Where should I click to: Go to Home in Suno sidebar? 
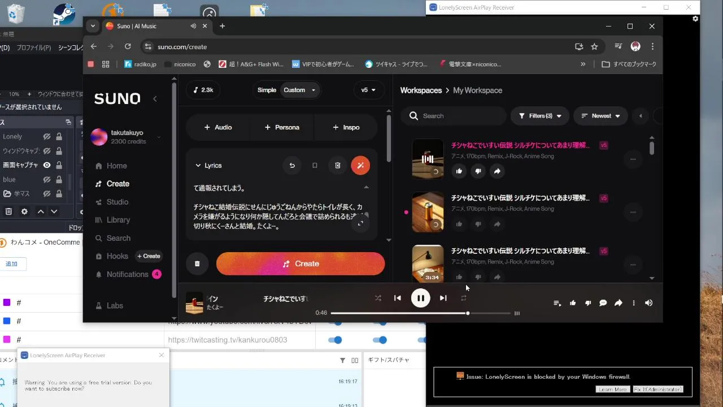(x=111, y=166)
